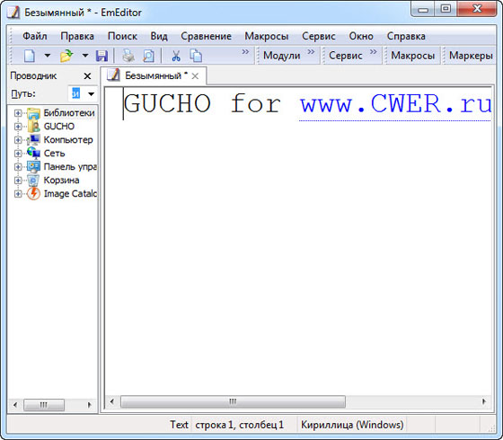Expand the Image Catalog tree node
This screenshot has width=503, height=440.
[x=18, y=194]
